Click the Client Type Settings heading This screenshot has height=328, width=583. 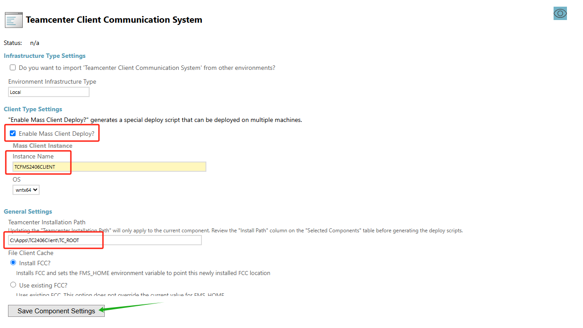click(x=33, y=109)
